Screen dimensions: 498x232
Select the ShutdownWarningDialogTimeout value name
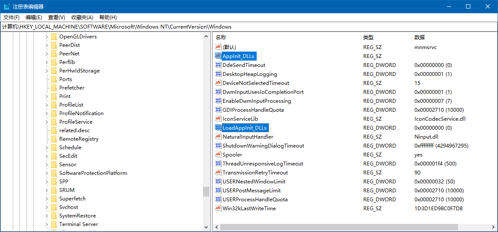tap(263, 145)
